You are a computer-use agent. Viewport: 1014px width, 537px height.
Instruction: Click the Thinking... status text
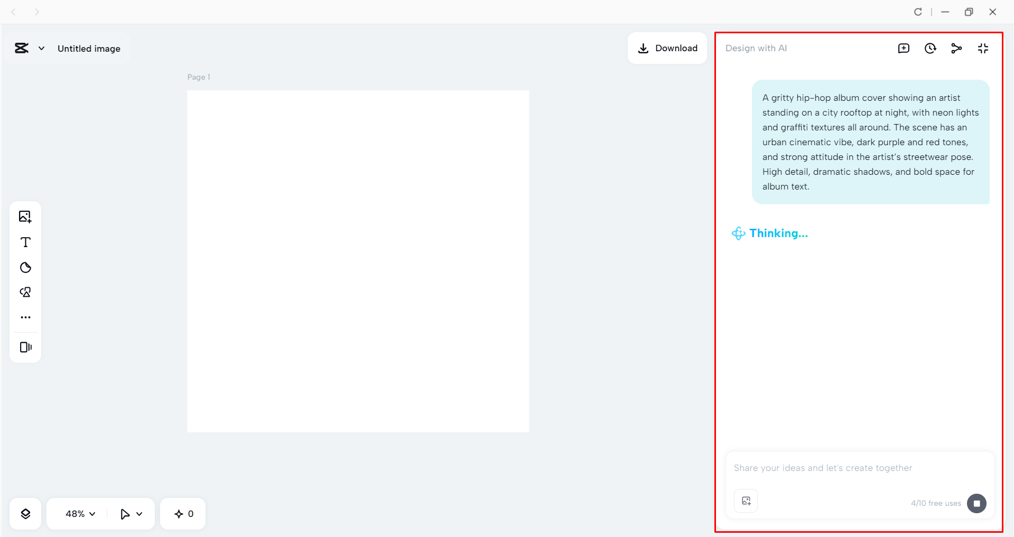click(778, 233)
